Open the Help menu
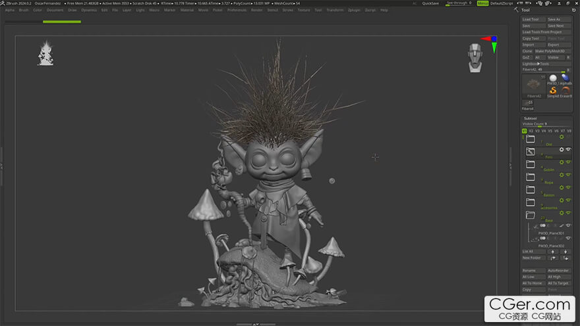580x326 pixels. [x=384, y=11]
